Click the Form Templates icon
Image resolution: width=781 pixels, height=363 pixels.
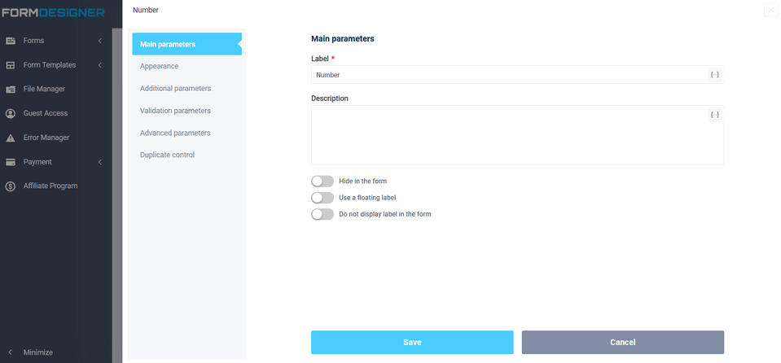pos(11,65)
